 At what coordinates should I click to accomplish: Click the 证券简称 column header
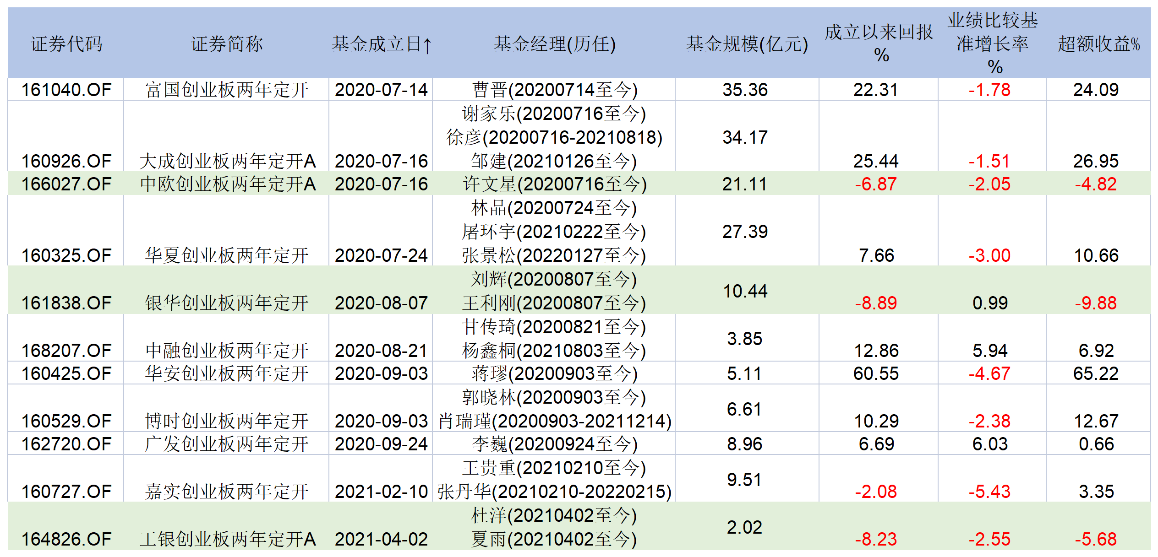click(227, 44)
